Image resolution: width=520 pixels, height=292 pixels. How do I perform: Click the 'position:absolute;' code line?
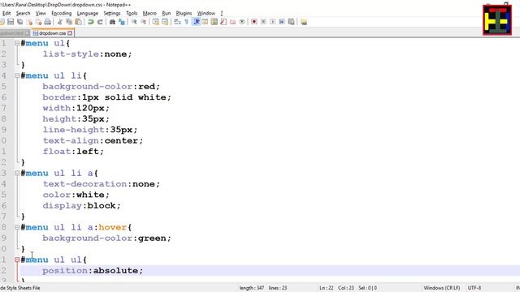pyautogui.click(x=93, y=270)
